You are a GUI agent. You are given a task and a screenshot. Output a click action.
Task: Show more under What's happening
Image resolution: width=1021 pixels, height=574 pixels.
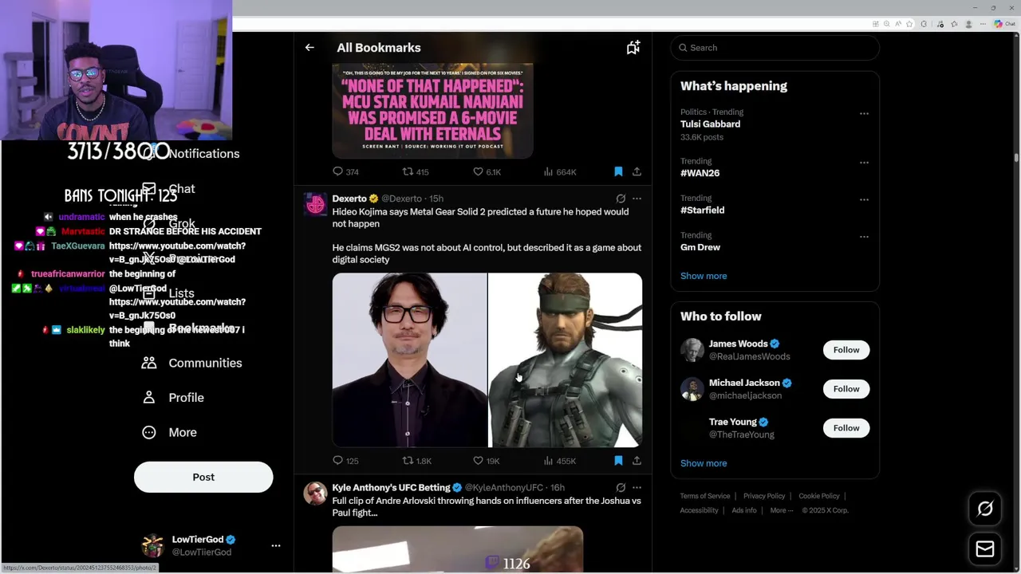(704, 276)
